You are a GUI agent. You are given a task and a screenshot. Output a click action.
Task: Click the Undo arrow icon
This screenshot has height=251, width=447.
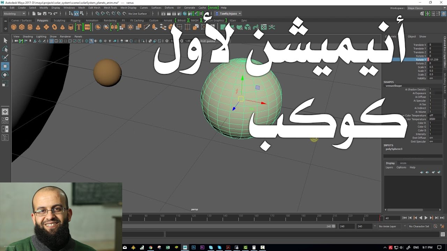[x=50, y=14]
